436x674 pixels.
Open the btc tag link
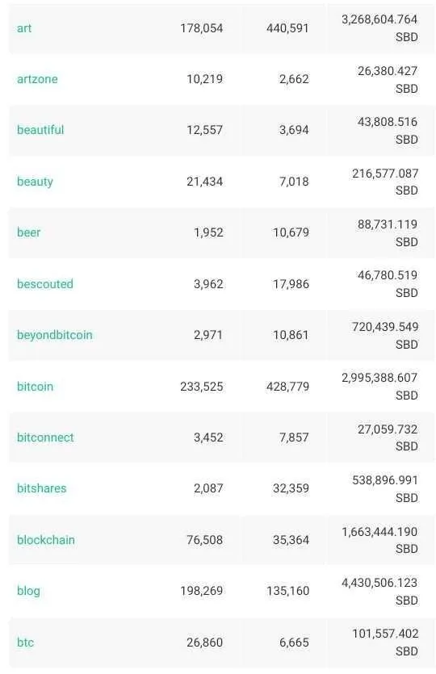[25, 643]
